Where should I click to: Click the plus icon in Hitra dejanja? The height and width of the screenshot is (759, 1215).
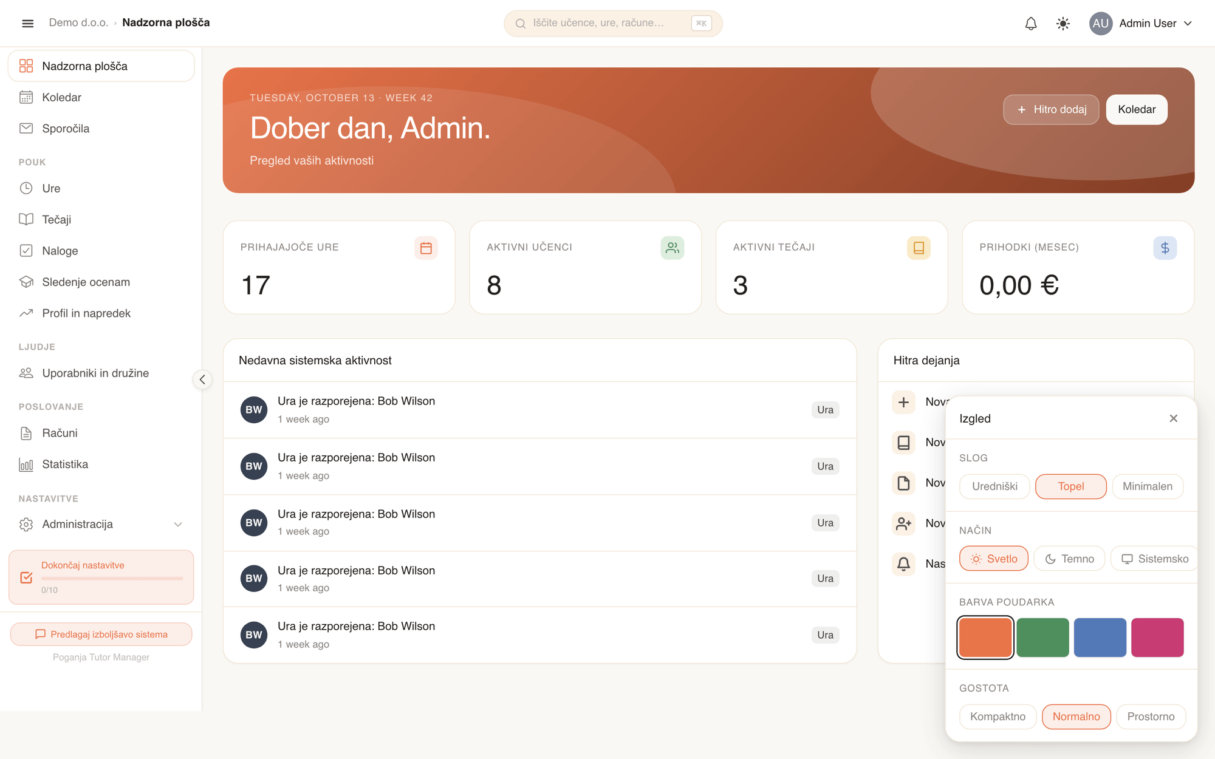(x=903, y=402)
